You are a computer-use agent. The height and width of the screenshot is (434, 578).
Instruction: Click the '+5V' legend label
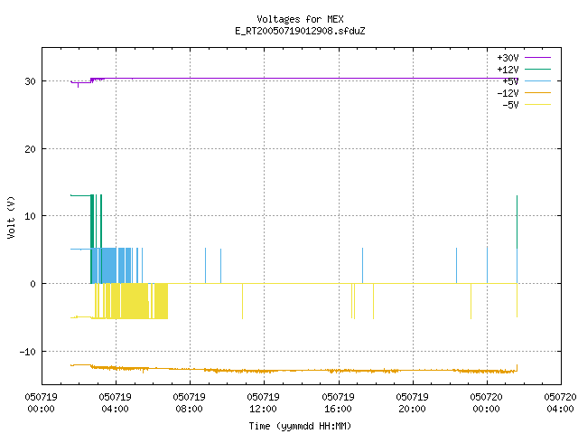(510, 81)
